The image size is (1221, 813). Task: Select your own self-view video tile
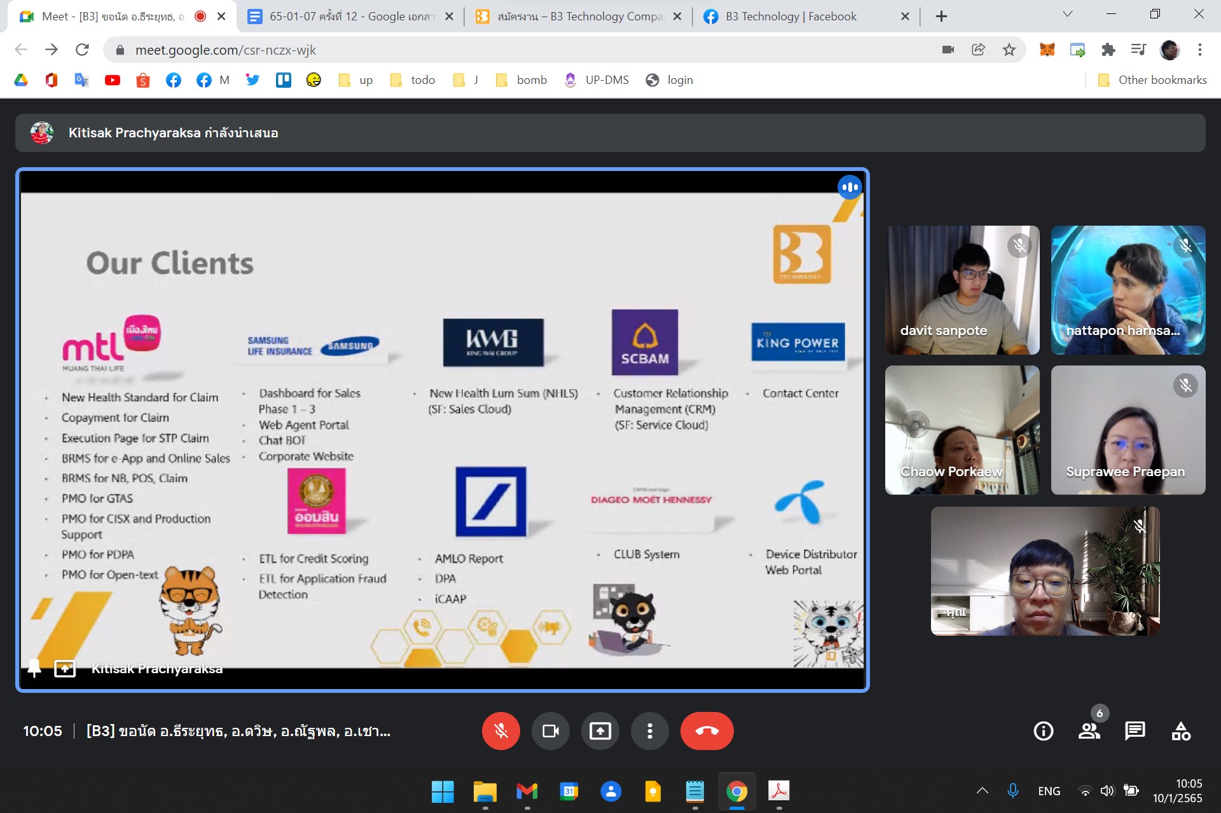(1045, 571)
